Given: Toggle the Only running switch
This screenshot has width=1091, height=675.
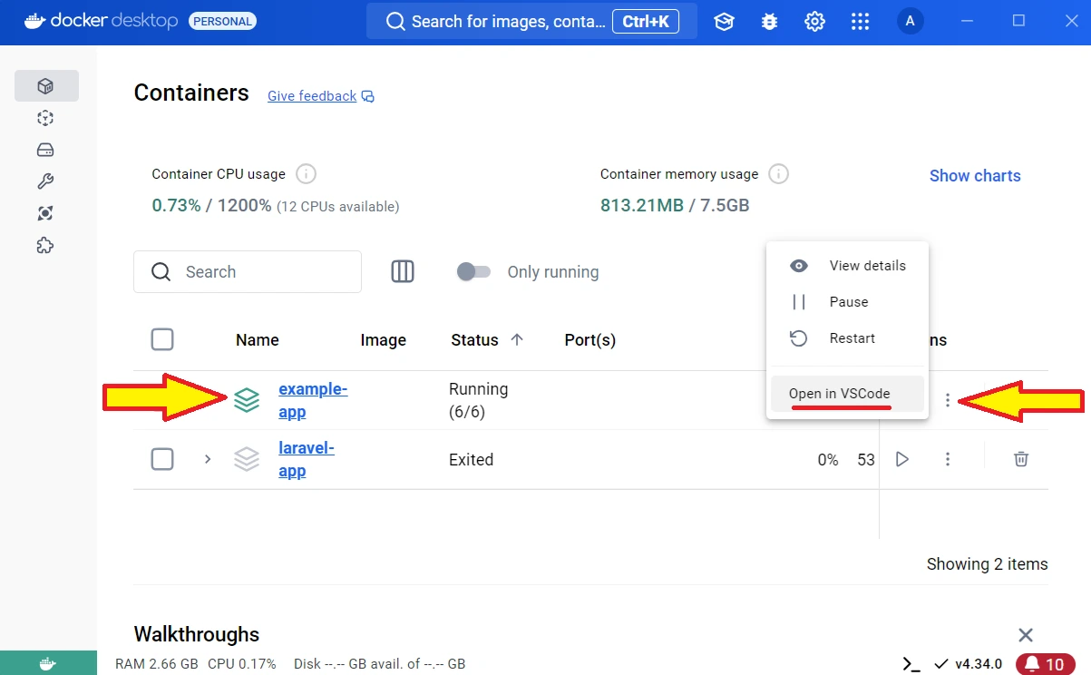Looking at the screenshot, I should click(473, 271).
